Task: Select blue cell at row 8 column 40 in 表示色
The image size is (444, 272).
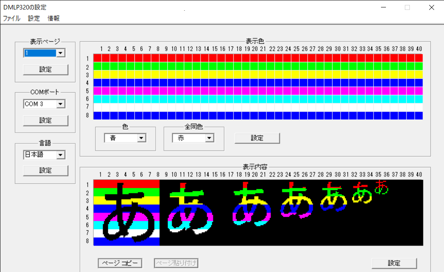Action: click(419, 115)
